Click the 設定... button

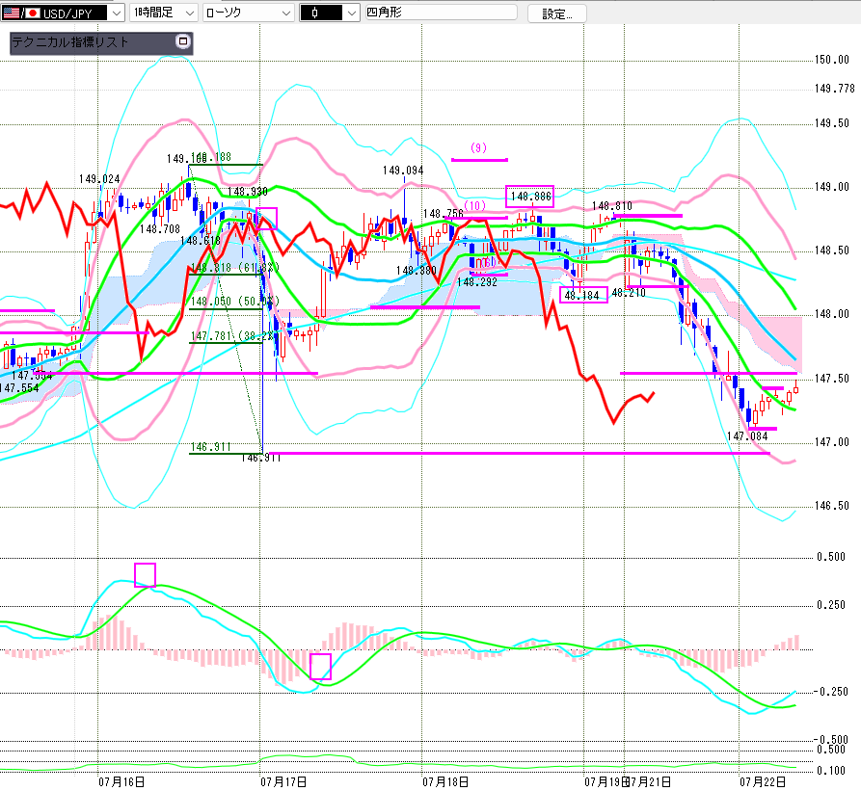556,13
